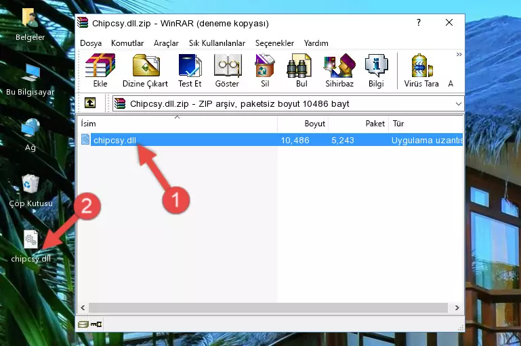The width and height of the screenshot is (521, 346).
Task: Open the Yardım menu
Action: pyautogui.click(x=316, y=43)
